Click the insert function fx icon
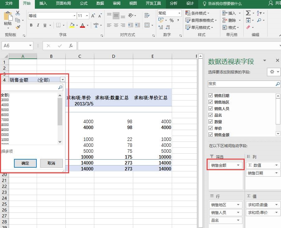Image resolution: width=281 pixels, height=228 pixels. pyautogui.click(x=71, y=46)
